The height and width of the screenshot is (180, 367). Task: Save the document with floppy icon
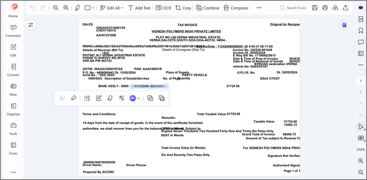point(315,8)
